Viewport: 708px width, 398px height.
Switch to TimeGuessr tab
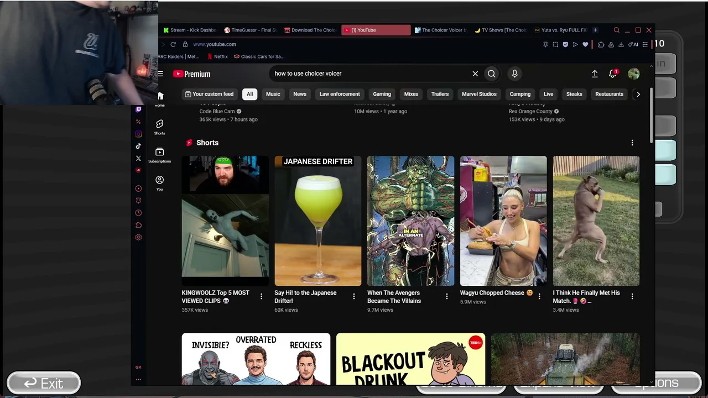pyautogui.click(x=251, y=30)
